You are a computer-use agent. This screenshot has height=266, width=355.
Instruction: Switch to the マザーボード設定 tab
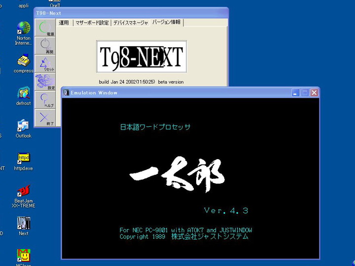click(92, 23)
